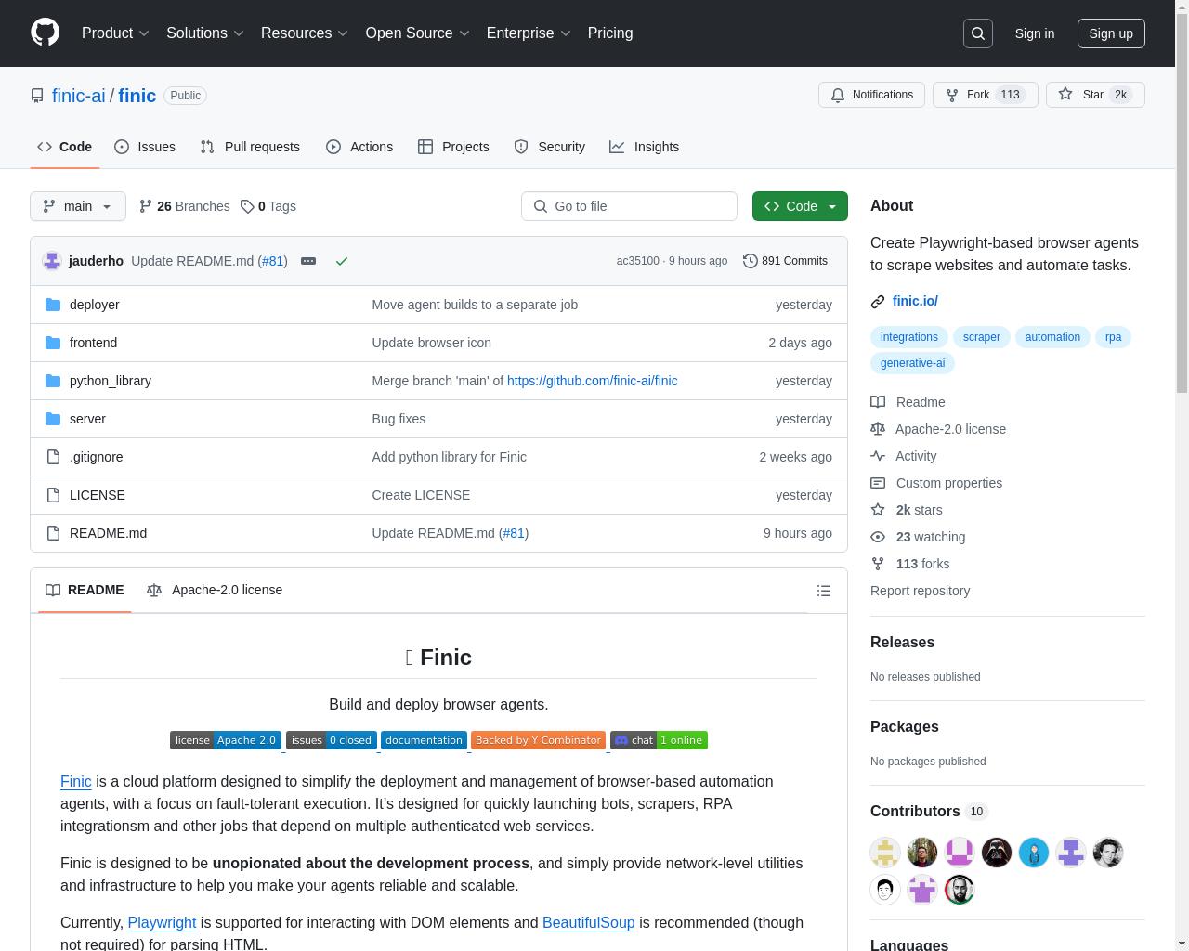Click the GitHub logo icon
Viewport: 1189px width, 951px height.
pyautogui.click(x=45, y=33)
